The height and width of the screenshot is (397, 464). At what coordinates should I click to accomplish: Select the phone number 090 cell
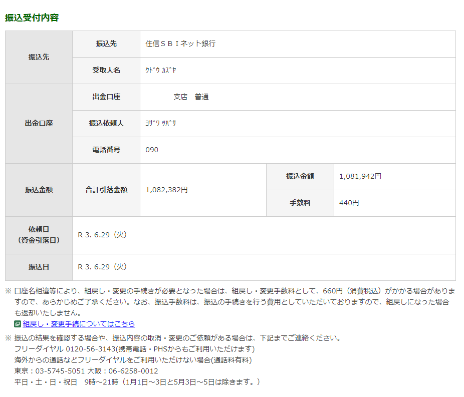point(298,150)
